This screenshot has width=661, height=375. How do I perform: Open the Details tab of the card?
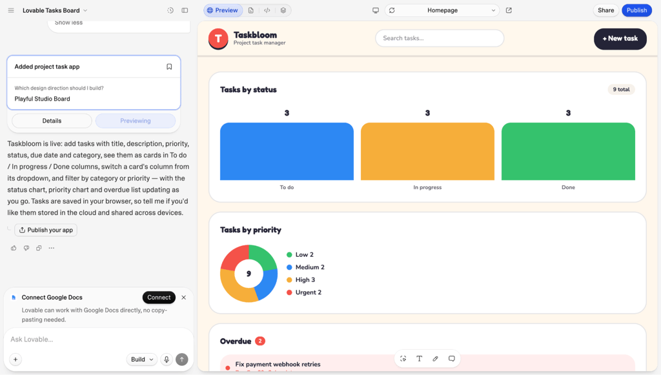(x=52, y=121)
